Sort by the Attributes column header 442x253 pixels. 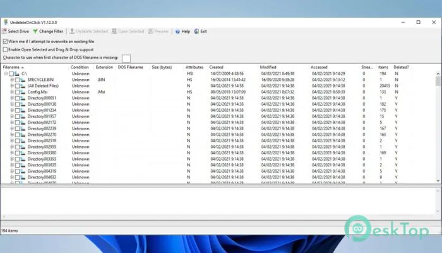point(196,67)
